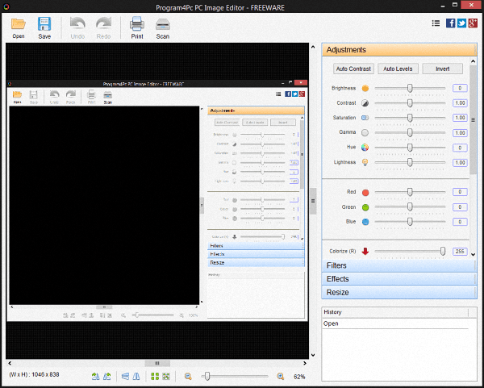Open an image file with Open icon
The image size is (484, 388).
(x=19, y=27)
